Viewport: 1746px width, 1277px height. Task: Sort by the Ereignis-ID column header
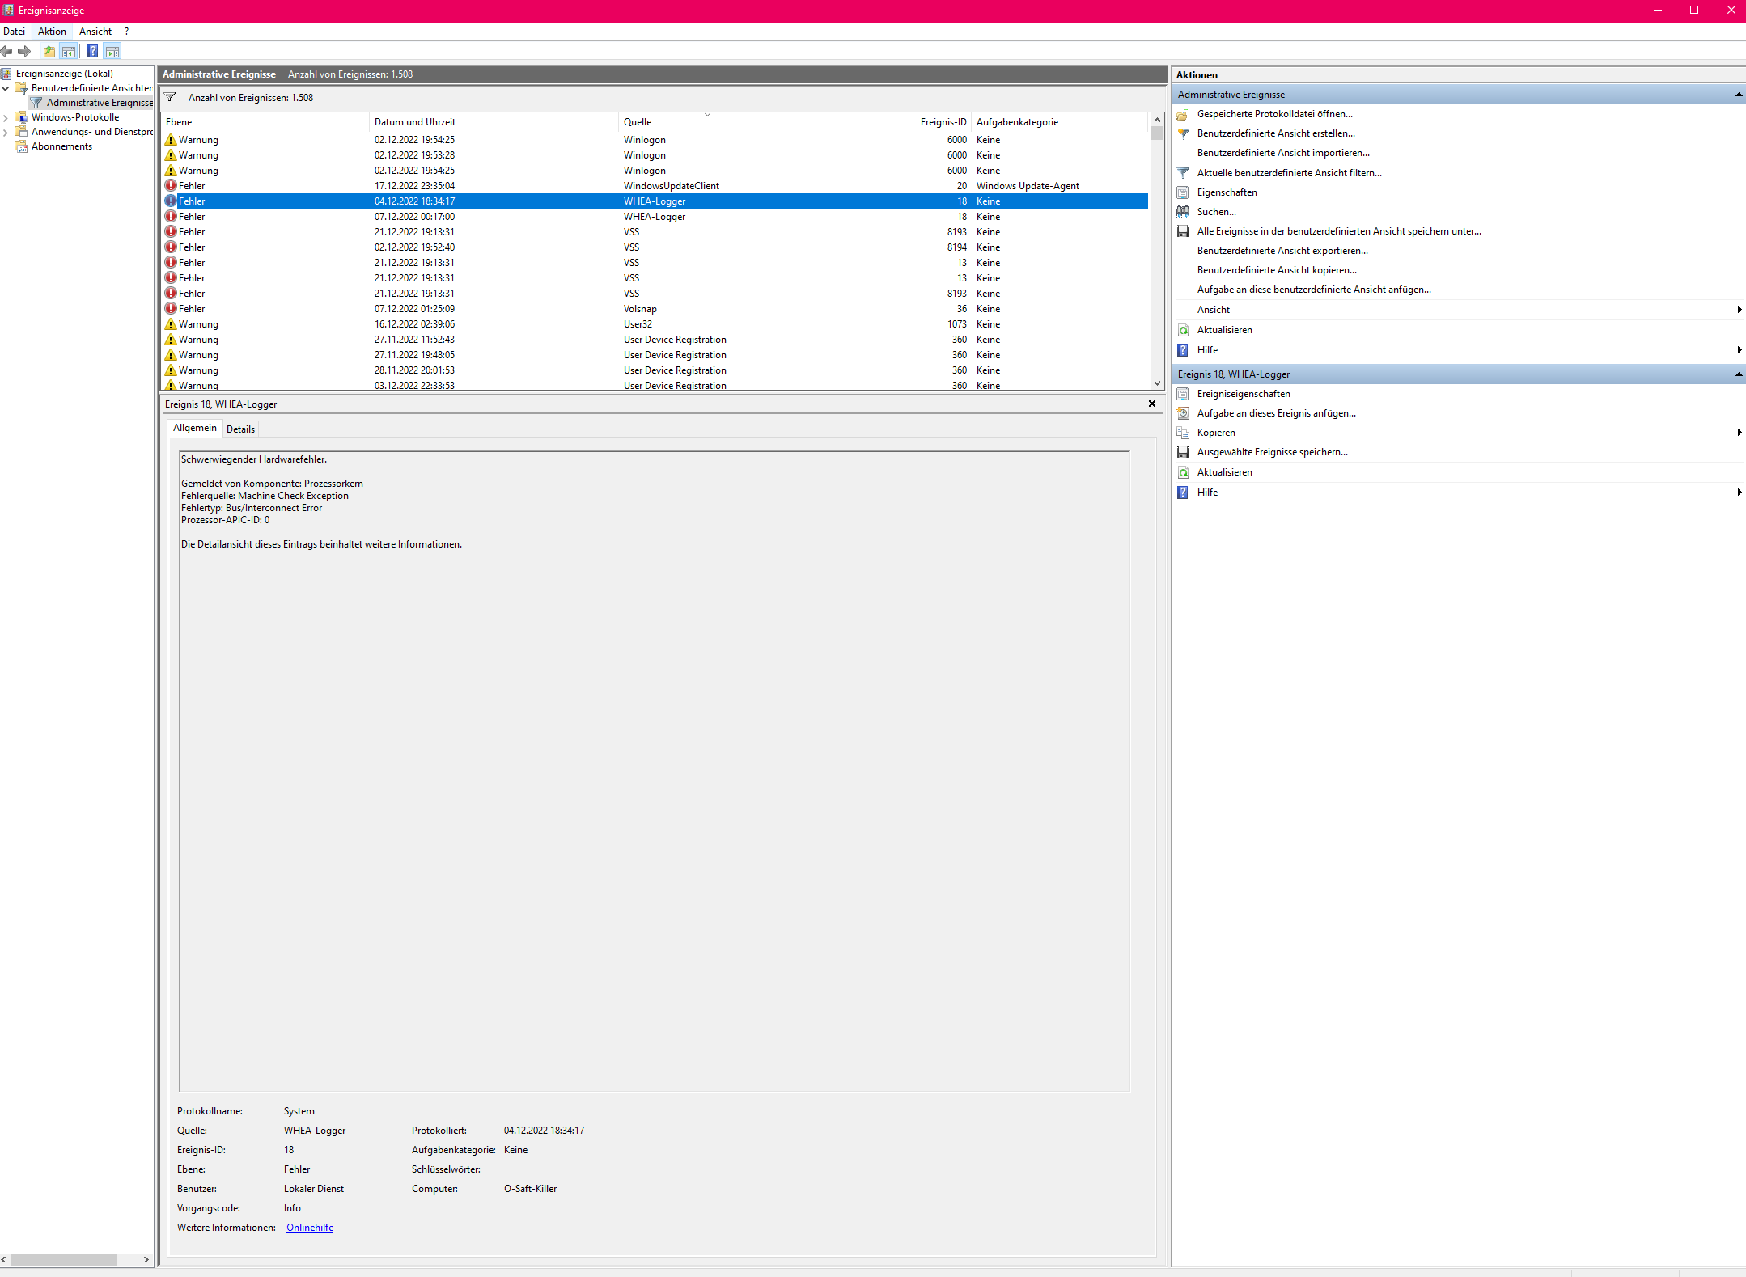[883, 122]
